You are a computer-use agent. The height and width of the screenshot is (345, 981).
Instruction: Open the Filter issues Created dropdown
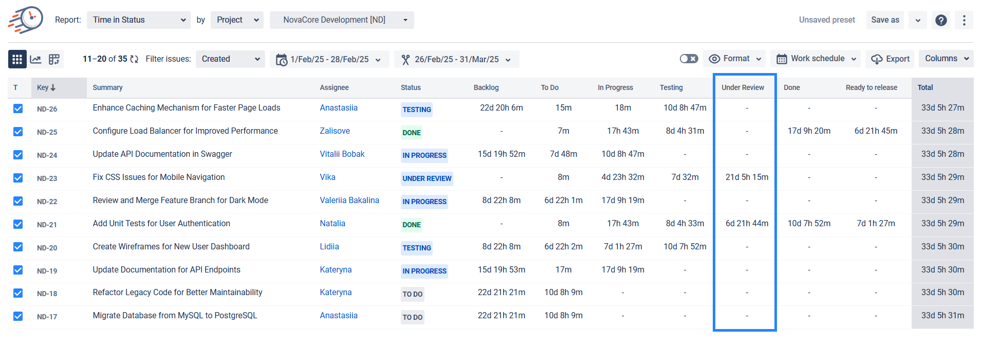pos(230,59)
